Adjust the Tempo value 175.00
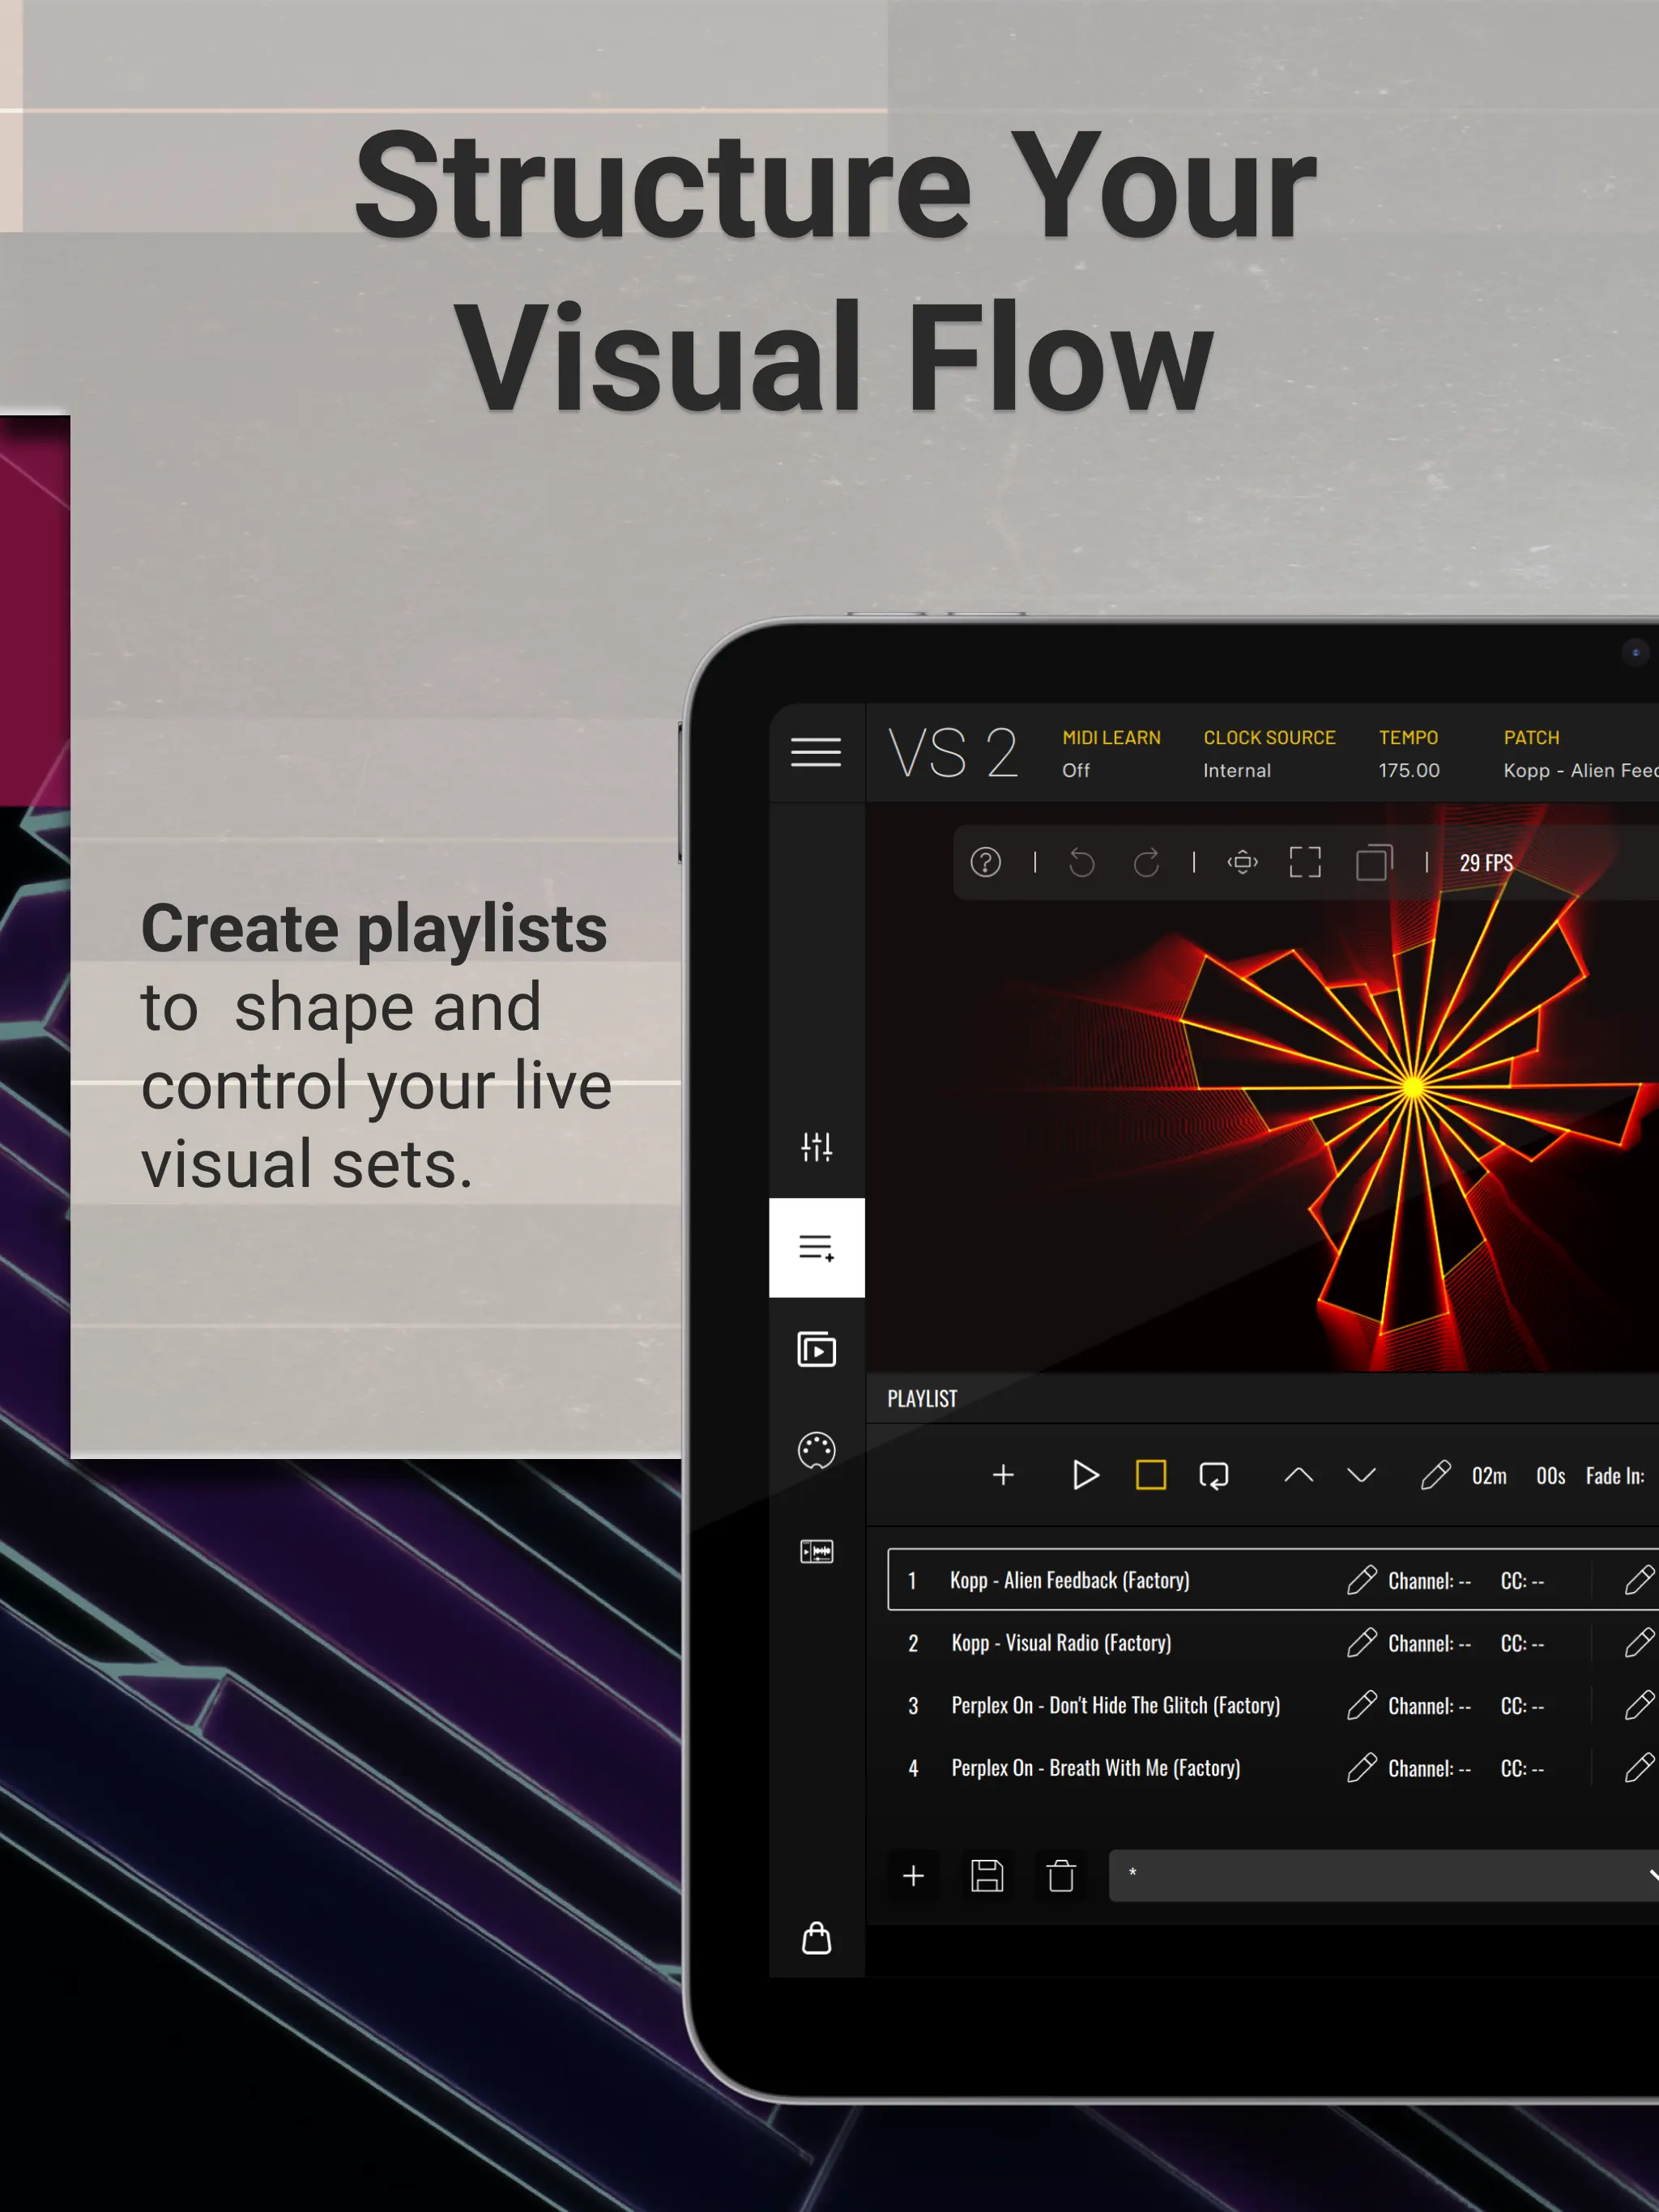The height and width of the screenshot is (2212, 1659). tap(1409, 770)
